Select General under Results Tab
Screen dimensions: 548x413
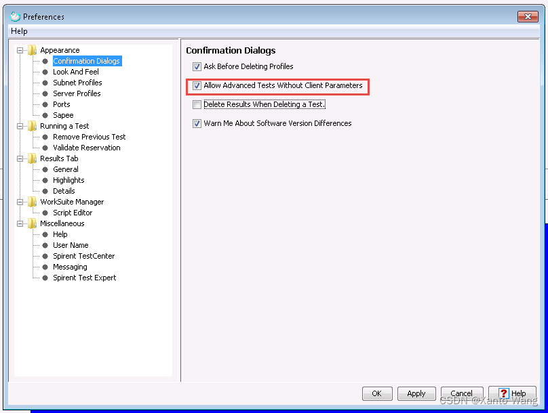66,169
